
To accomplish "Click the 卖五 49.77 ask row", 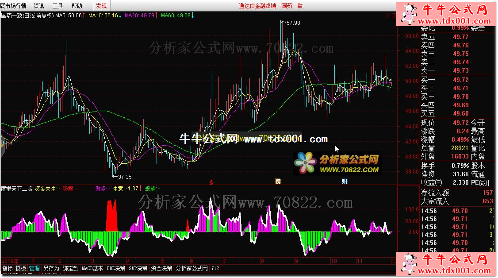I will pos(444,37).
